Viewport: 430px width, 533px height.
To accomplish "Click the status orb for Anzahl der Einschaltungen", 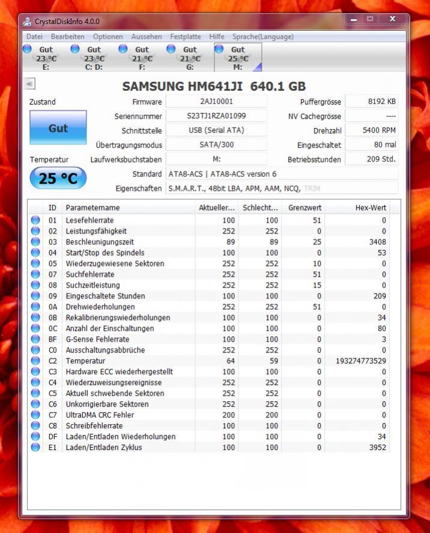I will (x=35, y=328).
